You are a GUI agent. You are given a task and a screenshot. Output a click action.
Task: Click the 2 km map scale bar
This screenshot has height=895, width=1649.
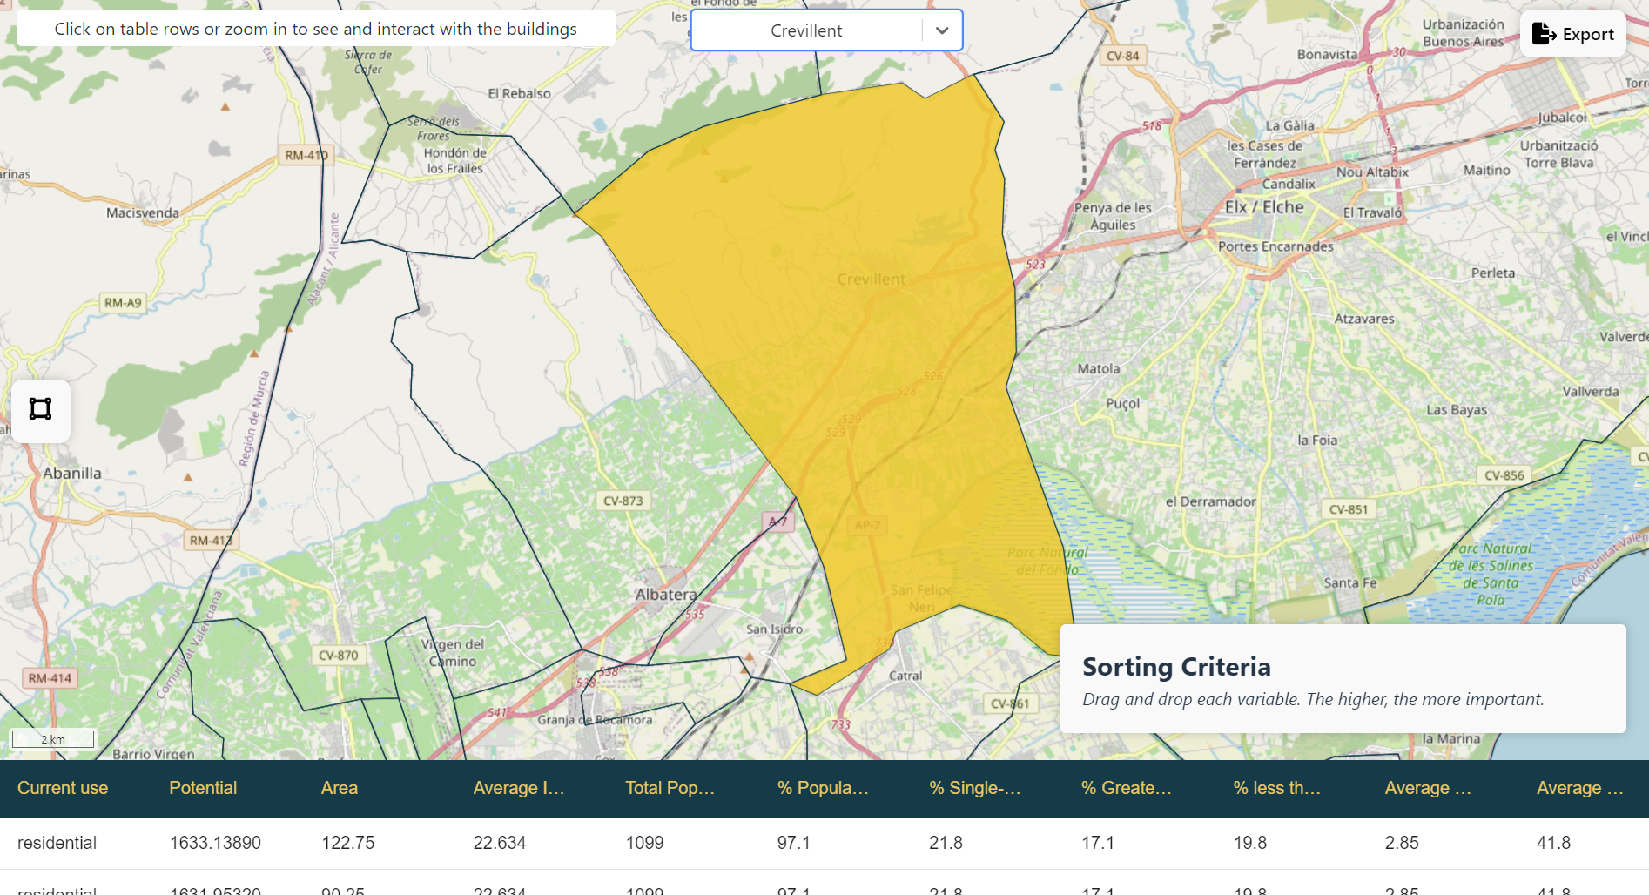tap(52, 739)
